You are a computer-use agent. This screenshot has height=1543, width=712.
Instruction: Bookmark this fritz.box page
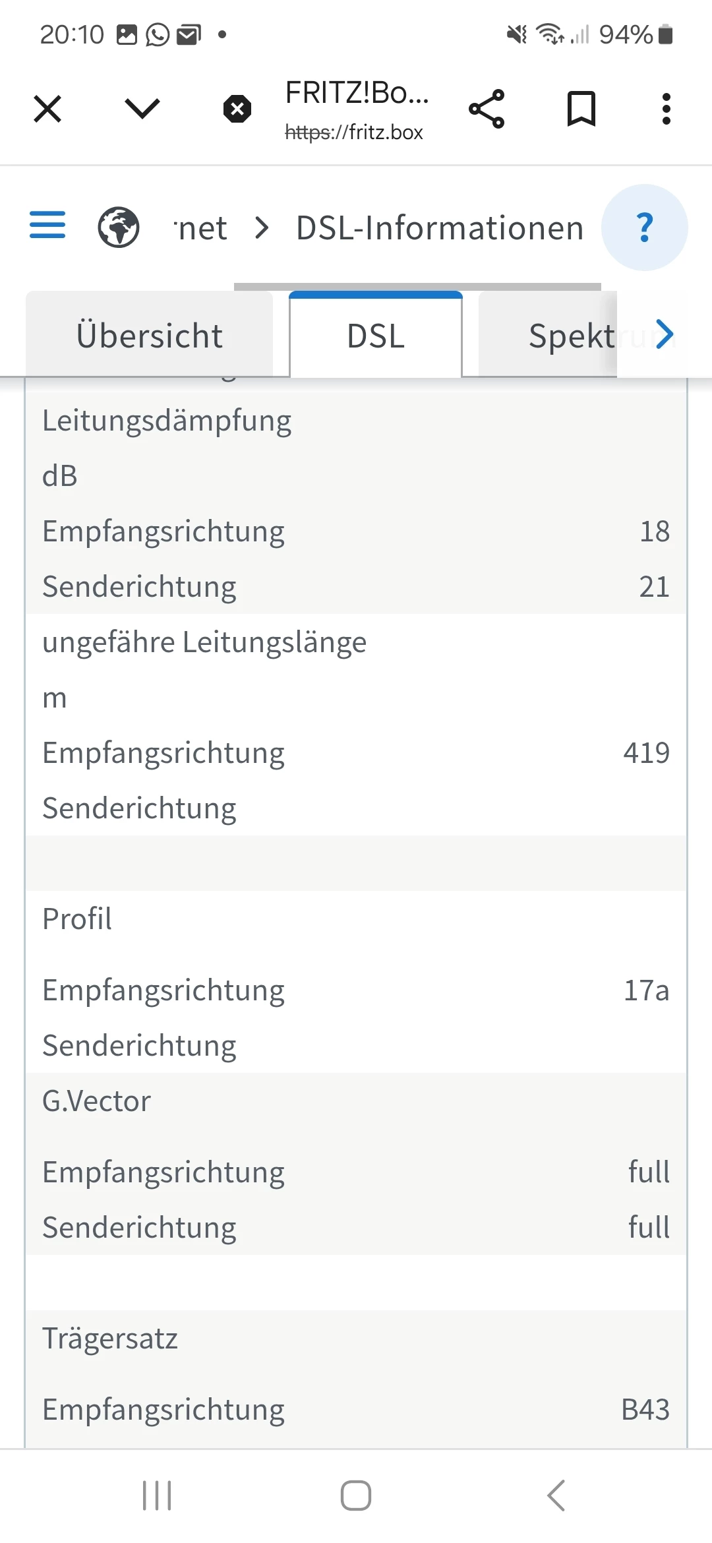pyautogui.click(x=581, y=109)
